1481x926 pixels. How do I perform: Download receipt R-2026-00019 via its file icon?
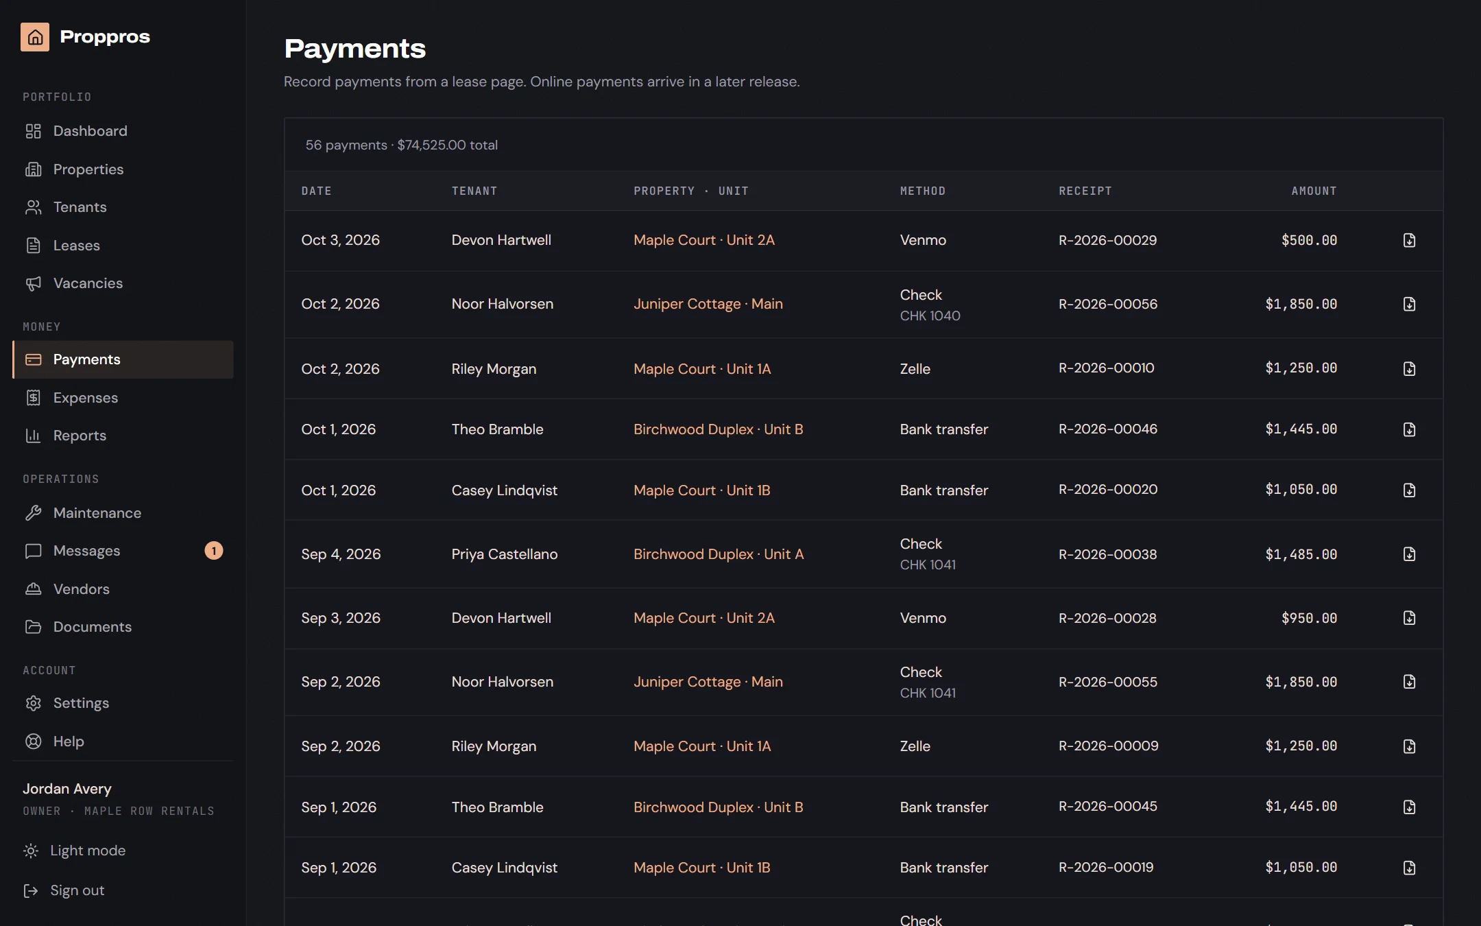[x=1409, y=868]
